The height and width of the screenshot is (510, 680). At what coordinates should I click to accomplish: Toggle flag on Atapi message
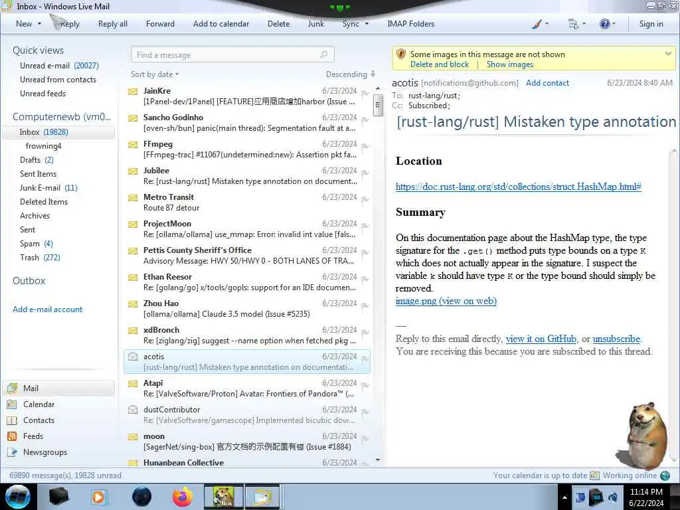point(365,386)
